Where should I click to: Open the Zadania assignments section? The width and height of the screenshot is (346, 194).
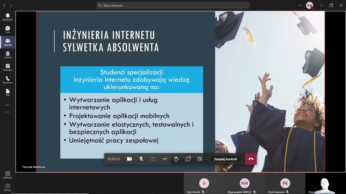point(8,55)
